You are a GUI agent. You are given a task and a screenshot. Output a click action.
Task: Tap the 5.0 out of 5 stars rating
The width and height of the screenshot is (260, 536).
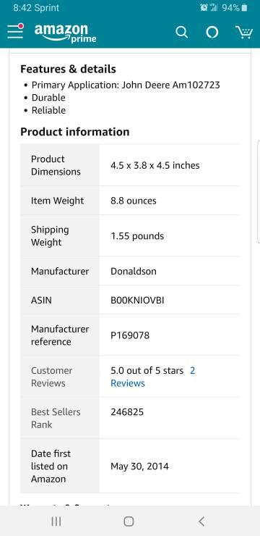pos(147,371)
